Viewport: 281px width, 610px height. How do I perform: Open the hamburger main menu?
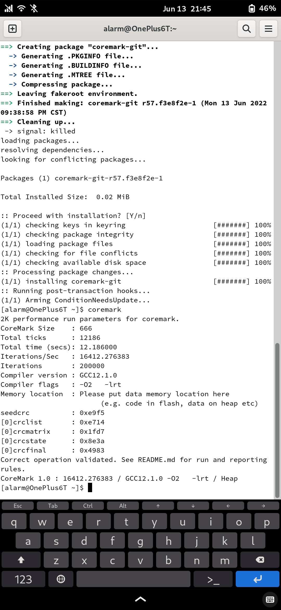pyautogui.click(x=269, y=29)
